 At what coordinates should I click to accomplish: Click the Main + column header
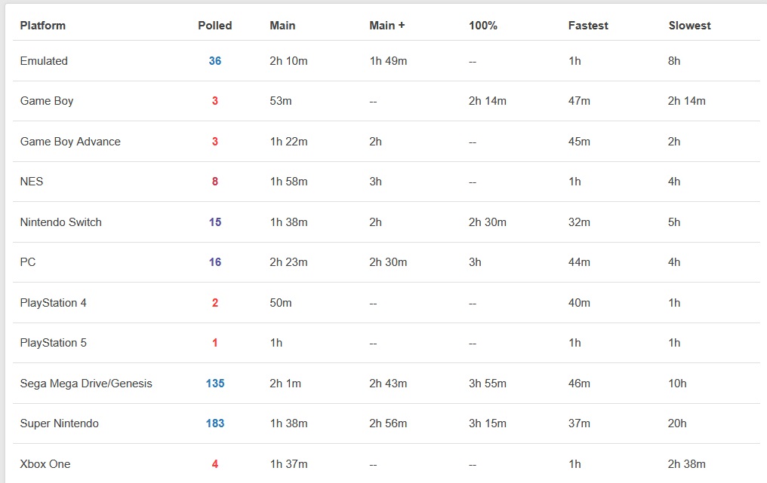click(387, 26)
